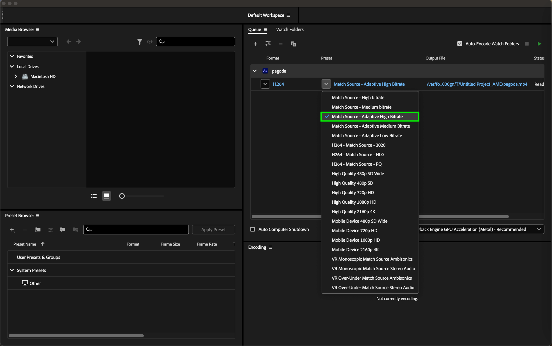Open the H.264 format dropdown arrow
Viewport: 552px width, 346px height.
(x=265, y=84)
